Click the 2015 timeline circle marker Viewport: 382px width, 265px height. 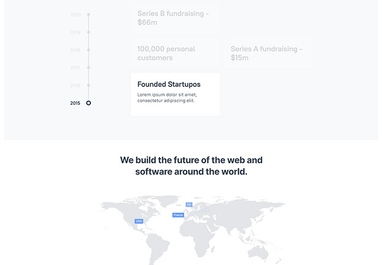tap(89, 103)
